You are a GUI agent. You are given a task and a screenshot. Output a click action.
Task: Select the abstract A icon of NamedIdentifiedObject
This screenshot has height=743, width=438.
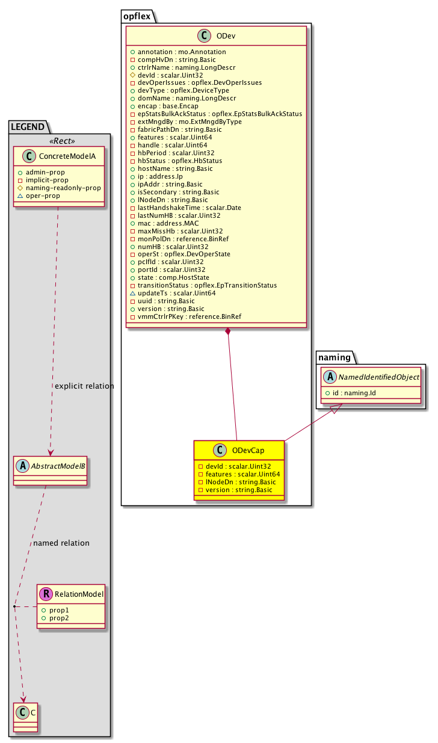click(328, 376)
